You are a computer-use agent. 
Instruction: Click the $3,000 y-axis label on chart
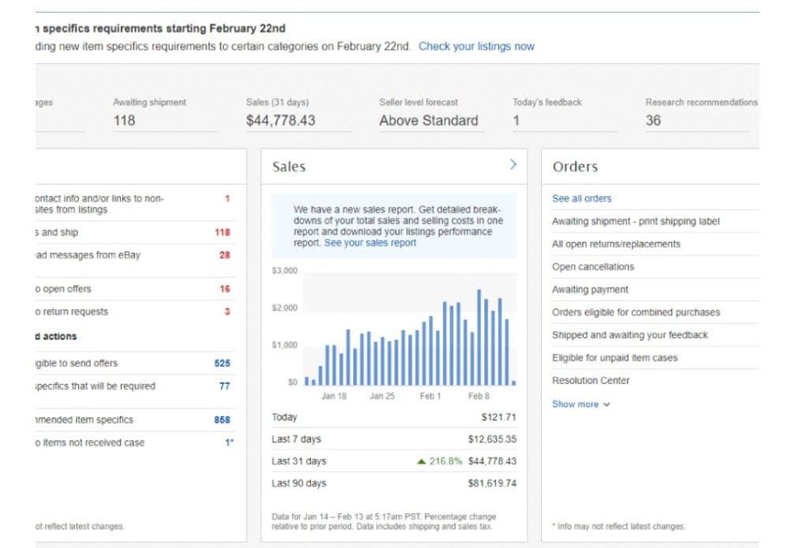(x=285, y=270)
